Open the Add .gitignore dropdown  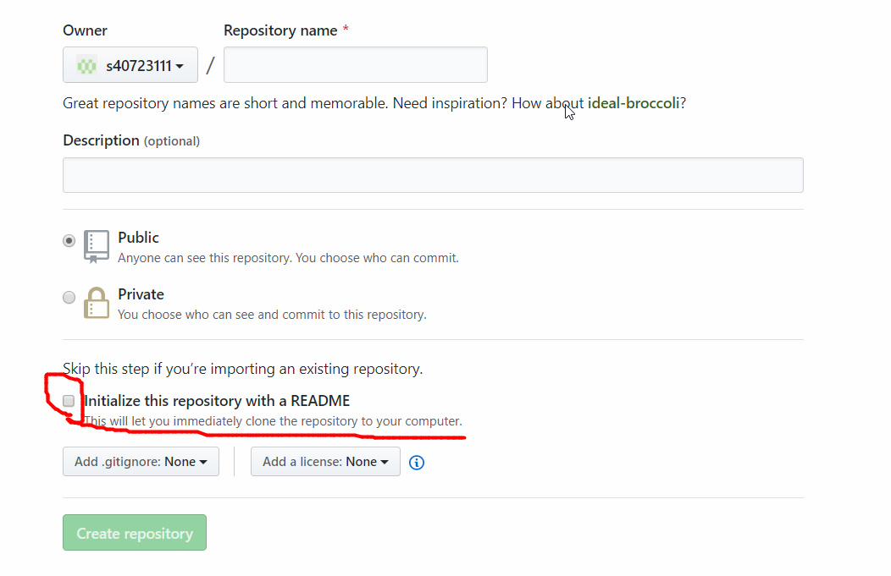[141, 461]
